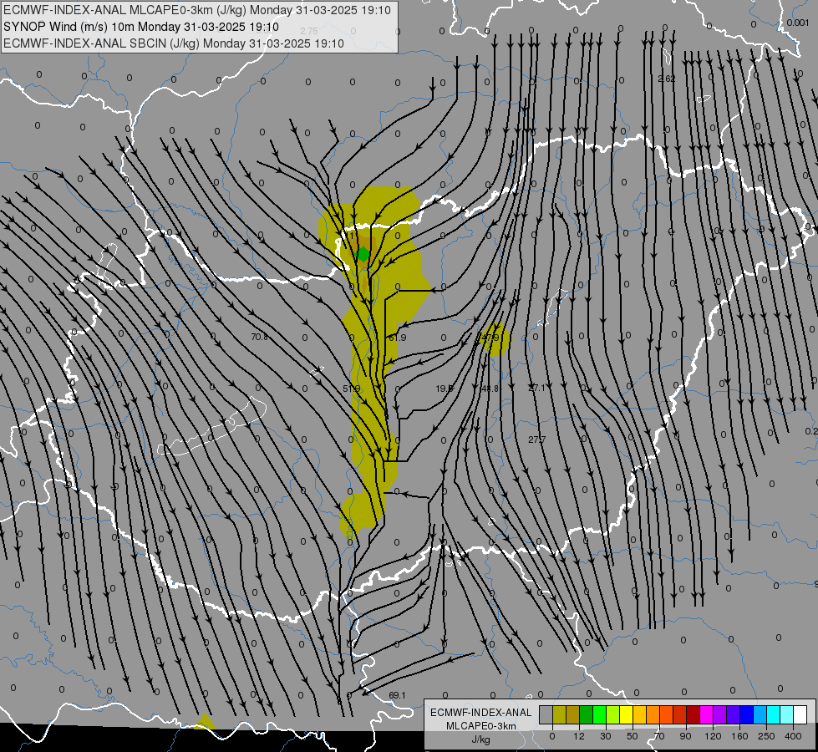Select the 48.8 value on the map
The width and height of the screenshot is (818, 752).
pos(490,389)
